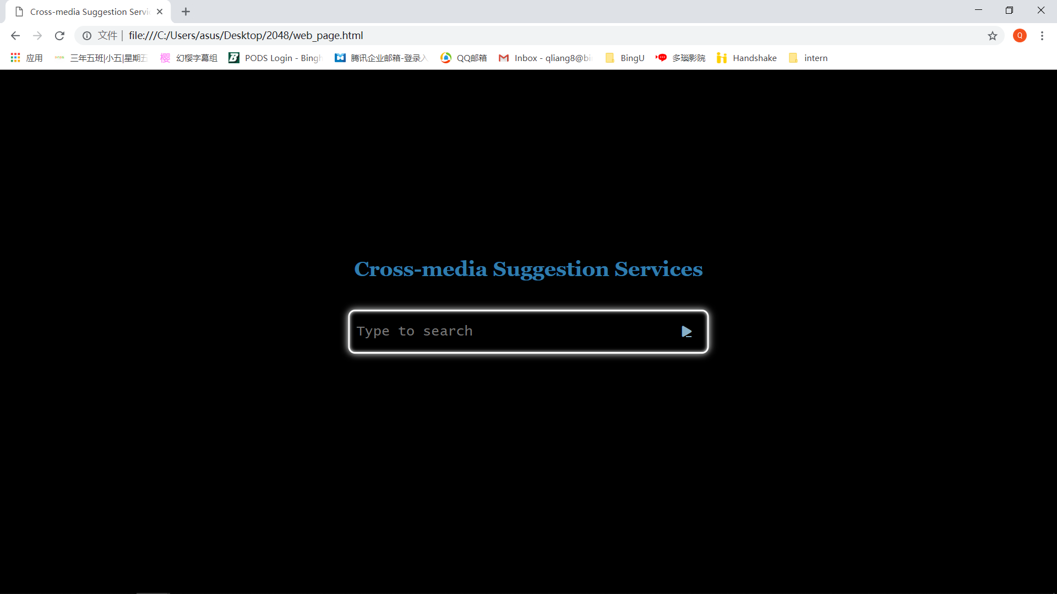The height and width of the screenshot is (594, 1057).
Task: Expand the intern bookmarks folder
Action: (808, 58)
